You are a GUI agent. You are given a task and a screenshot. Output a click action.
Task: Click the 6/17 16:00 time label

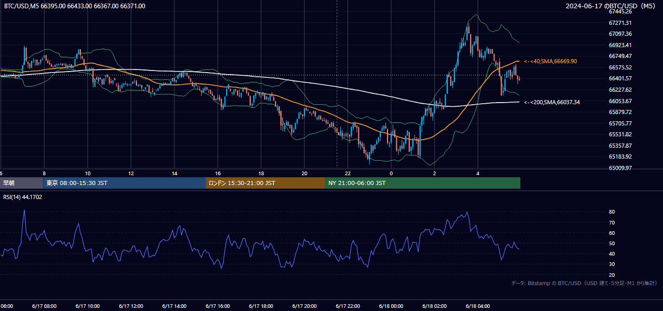(x=218, y=306)
